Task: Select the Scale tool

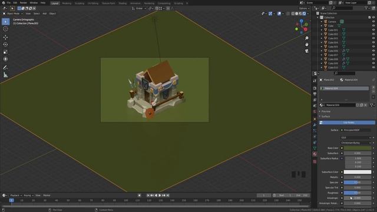Action: click(5, 52)
